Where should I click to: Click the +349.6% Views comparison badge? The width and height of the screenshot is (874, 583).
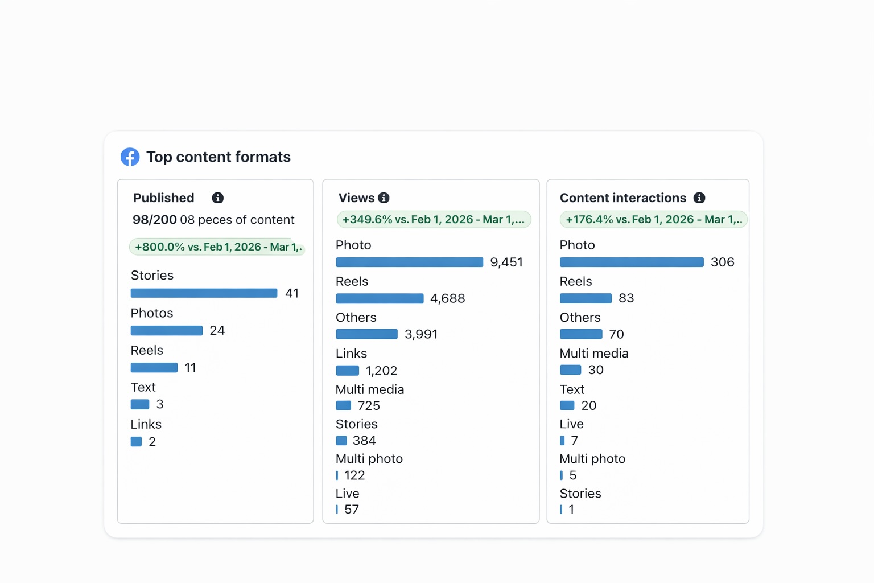click(x=434, y=220)
